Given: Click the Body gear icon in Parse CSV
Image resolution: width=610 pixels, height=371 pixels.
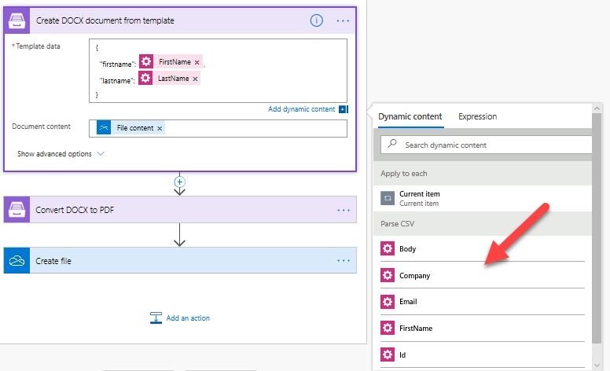Looking at the screenshot, I should (388, 248).
